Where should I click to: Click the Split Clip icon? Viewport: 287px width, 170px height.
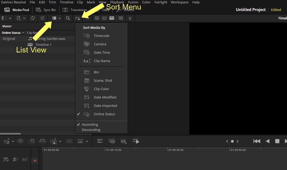69,141
